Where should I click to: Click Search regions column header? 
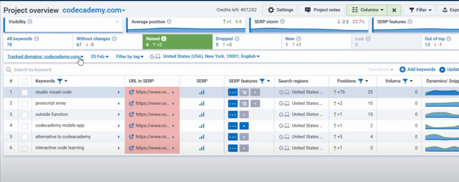click(293, 81)
